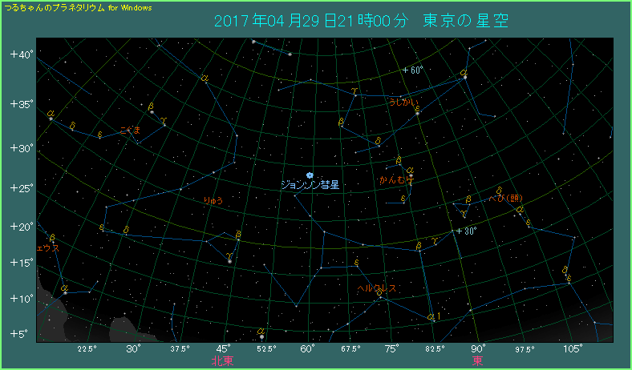Select the +60° altitude grid marker
The image size is (632, 370).
(412, 70)
